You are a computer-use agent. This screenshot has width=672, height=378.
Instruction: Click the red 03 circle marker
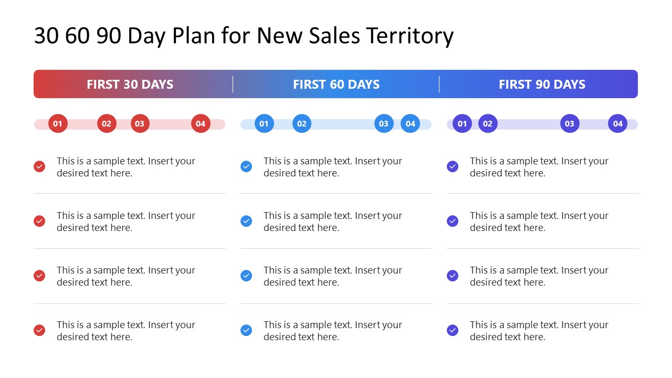[140, 124]
